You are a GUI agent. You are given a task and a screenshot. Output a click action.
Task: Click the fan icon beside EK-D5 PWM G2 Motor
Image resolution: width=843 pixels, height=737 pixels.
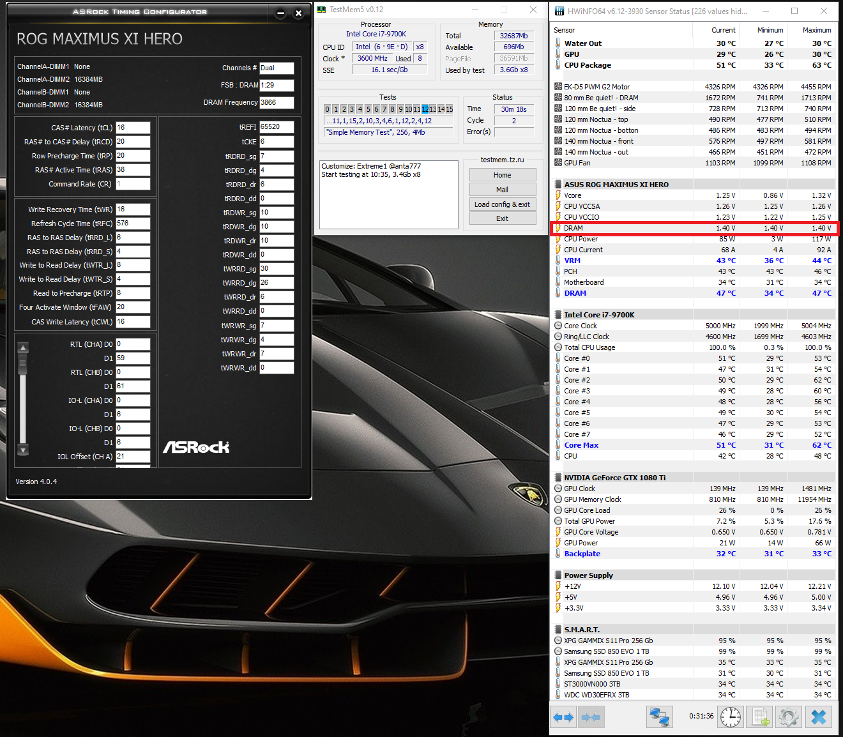coord(558,87)
